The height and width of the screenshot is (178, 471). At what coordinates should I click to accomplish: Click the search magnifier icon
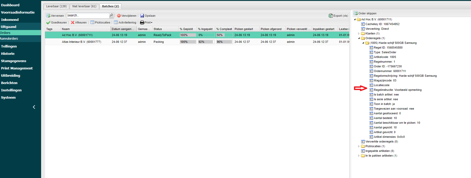click(x=111, y=15)
